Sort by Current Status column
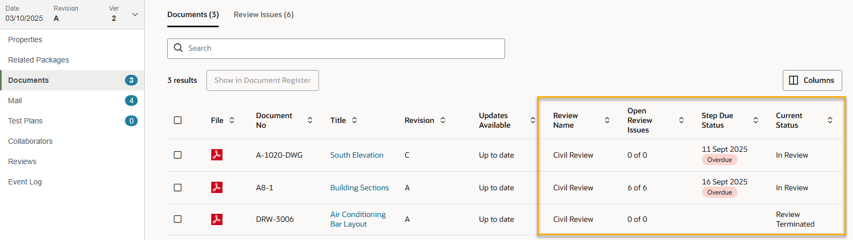This screenshot has width=853, height=240. tap(830, 120)
